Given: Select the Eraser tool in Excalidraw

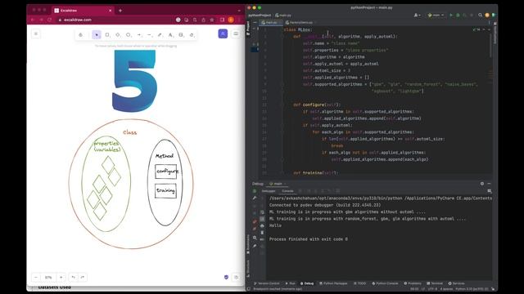Looking at the screenshot, I should pyautogui.click(x=192, y=34).
